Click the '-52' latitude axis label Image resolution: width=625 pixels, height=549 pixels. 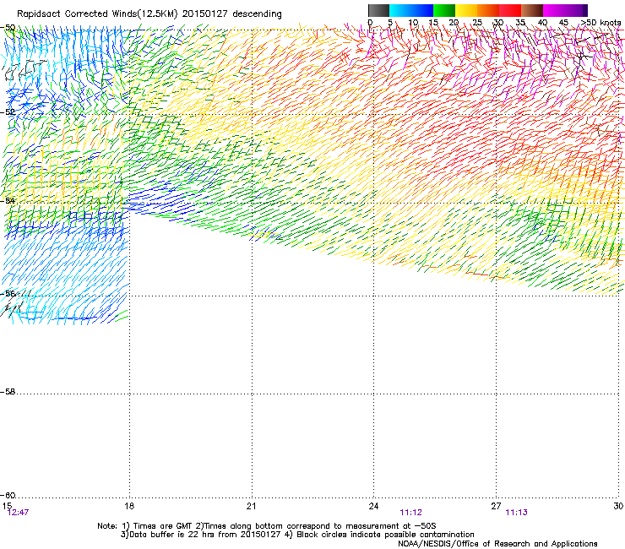(8, 112)
